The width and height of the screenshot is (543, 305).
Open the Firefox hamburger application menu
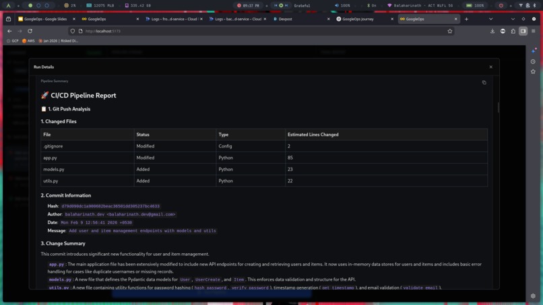point(534,31)
